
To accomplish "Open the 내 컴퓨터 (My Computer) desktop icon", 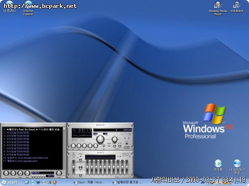I will (9, 6).
